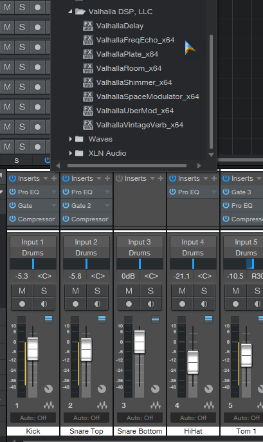Mute the Tom 1 mixer channel

pyautogui.click(x=235, y=291)
